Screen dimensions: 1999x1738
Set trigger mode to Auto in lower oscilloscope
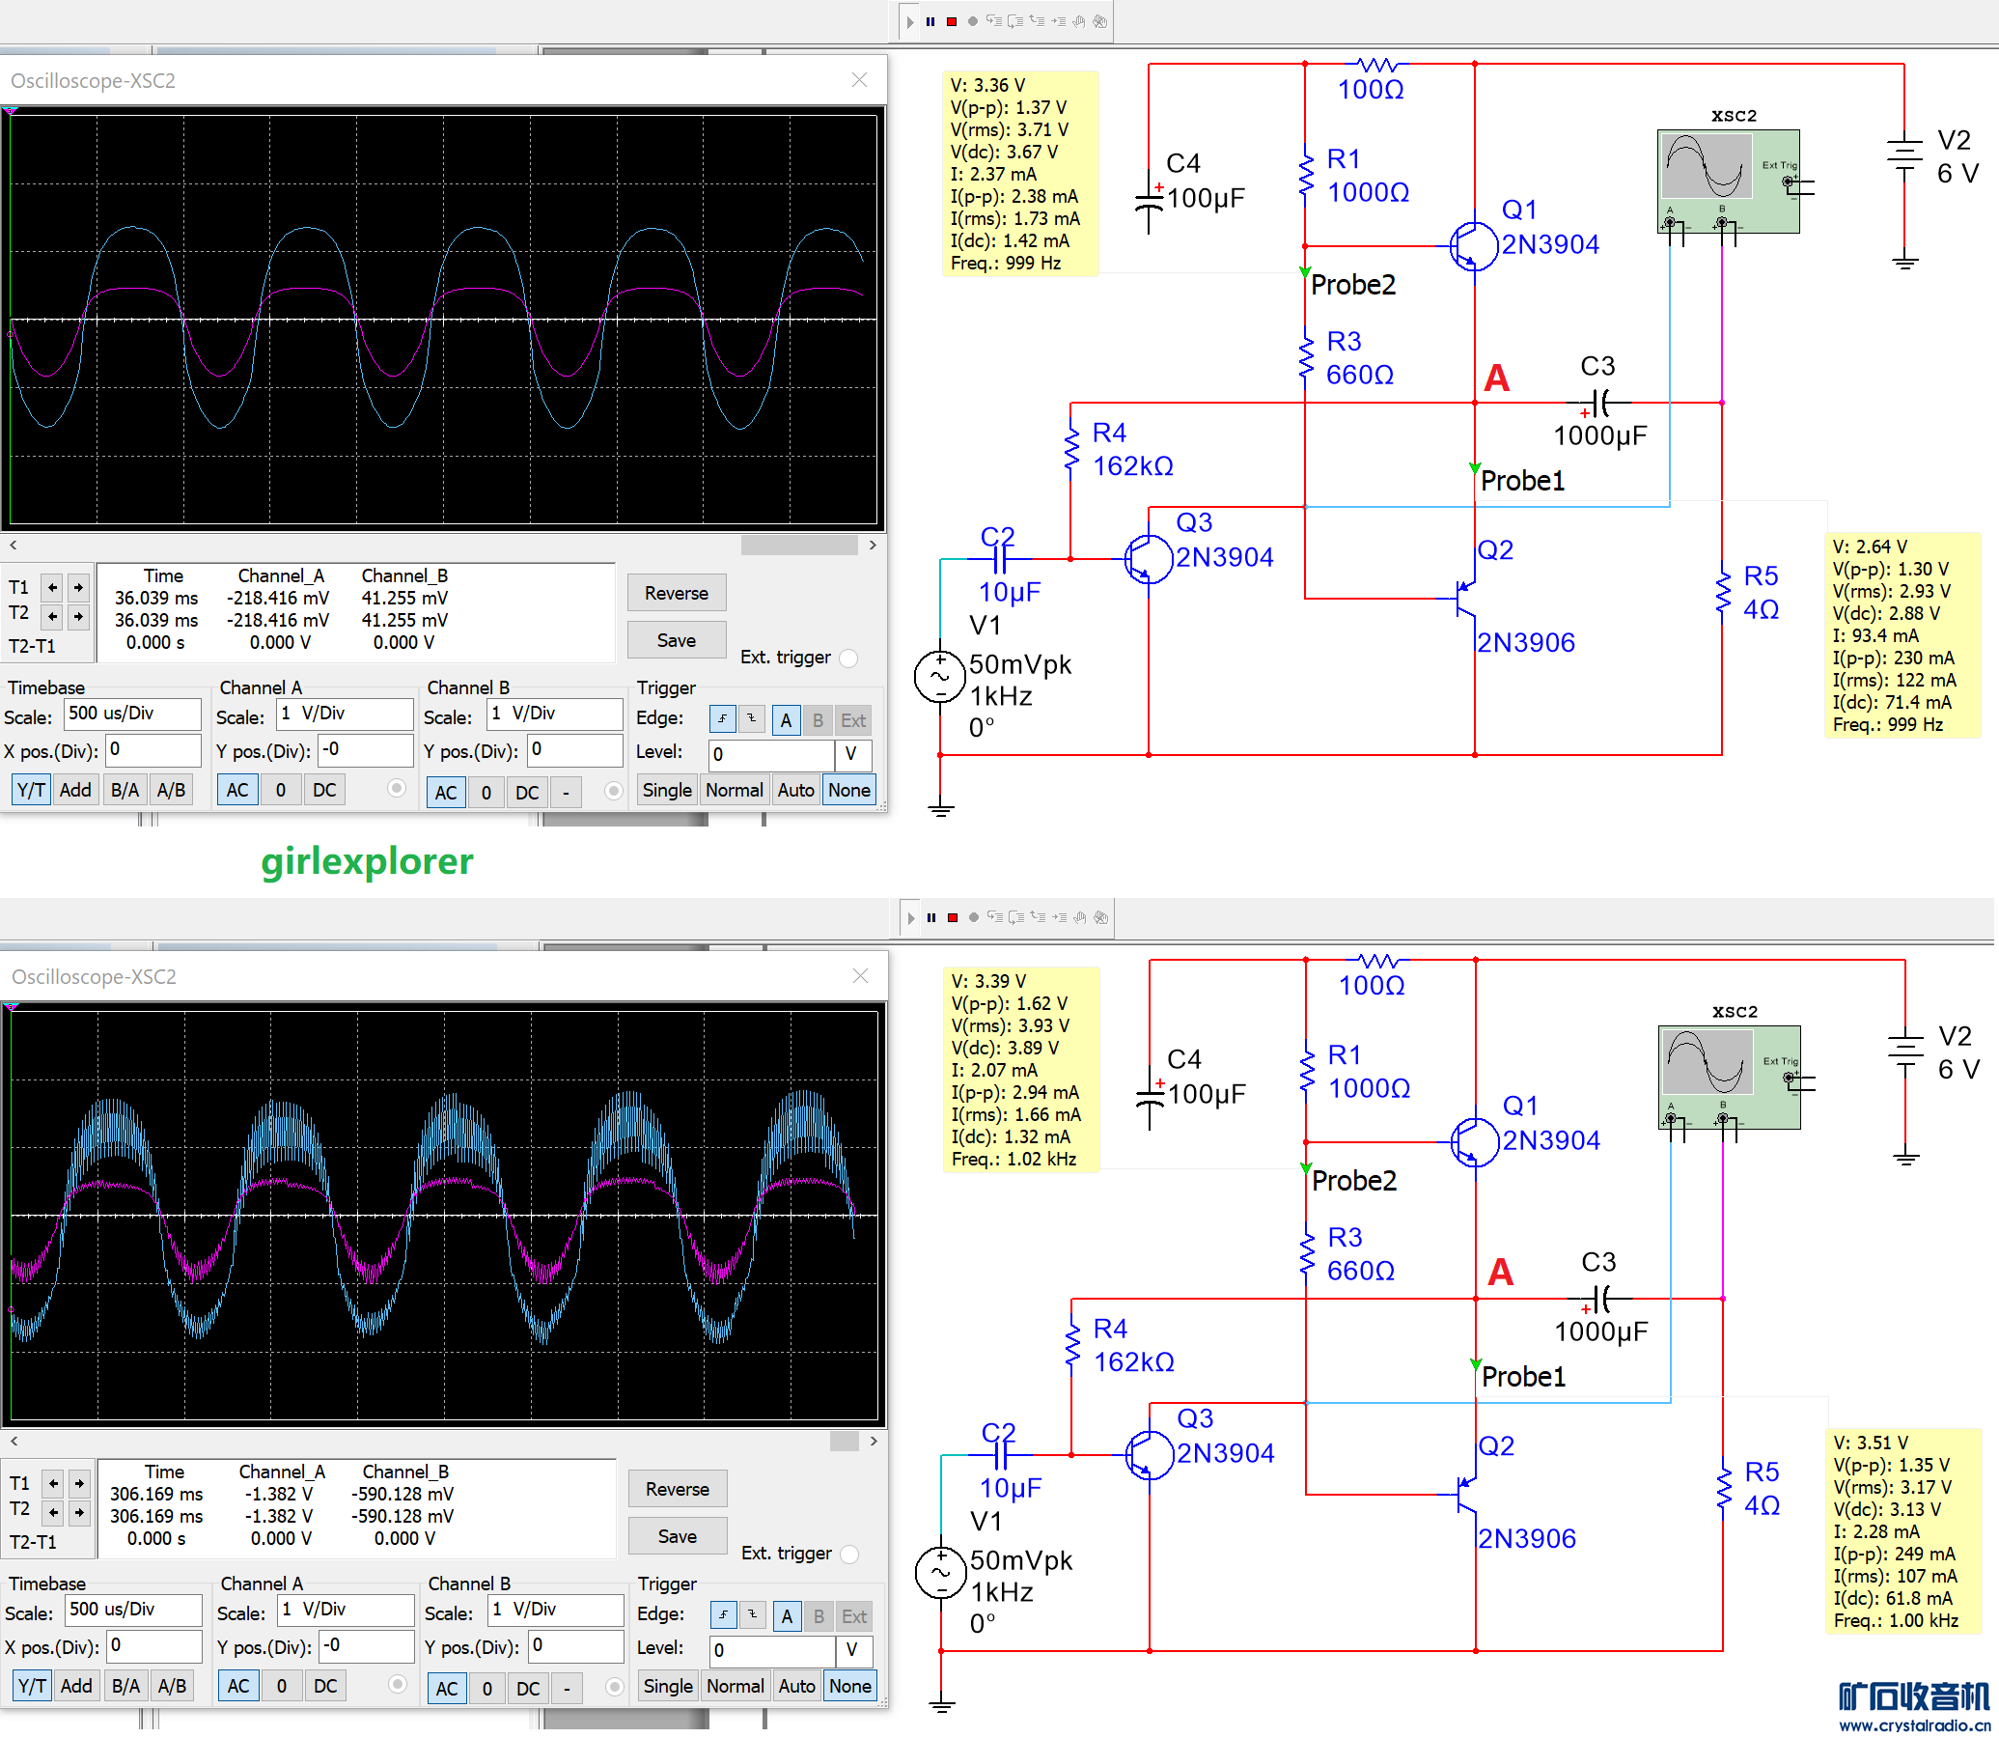[x=796, y=1686]
